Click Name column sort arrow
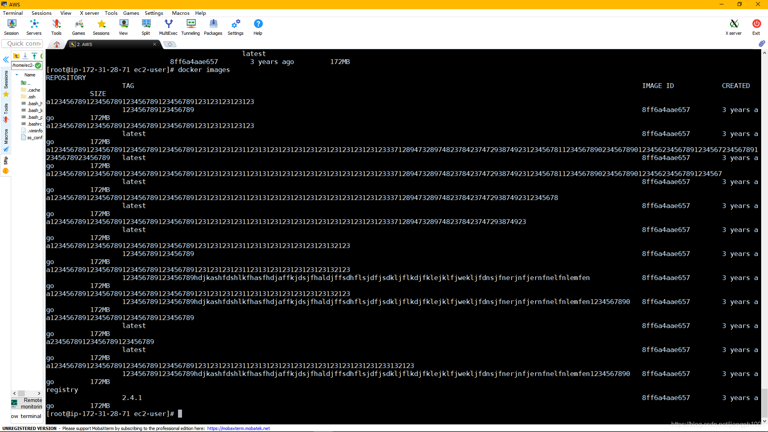 [x=17, y=75]
